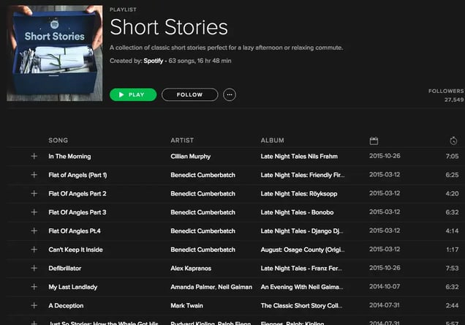Open album An Evening With Neil Gaiman
This screenshot has width=465, height=325.
pyautogui.click(x=302, y=287)
